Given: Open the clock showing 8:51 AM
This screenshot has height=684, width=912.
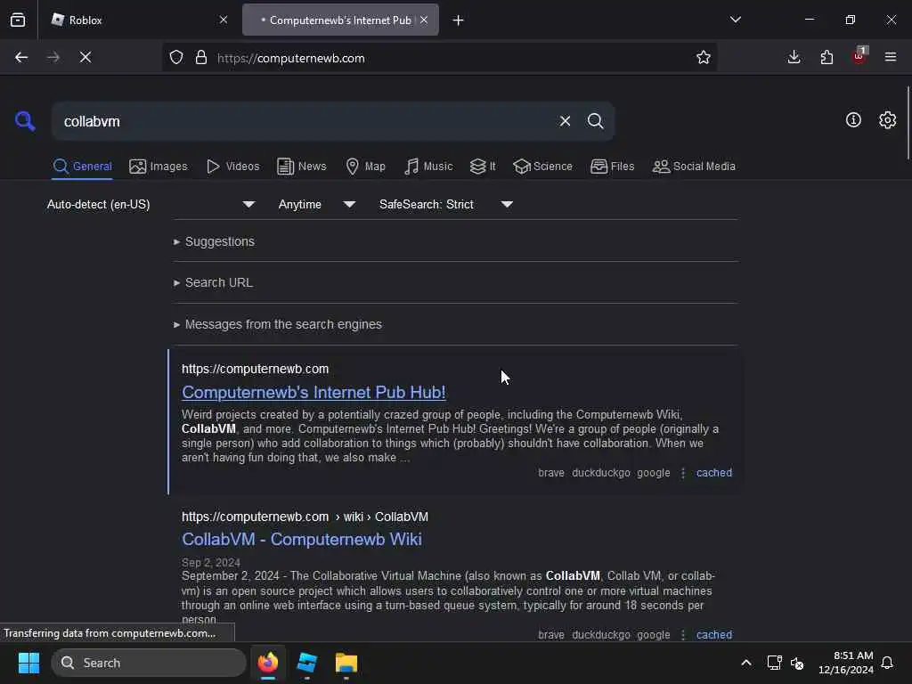Looking at the screenshot, I should coord(846,663).
